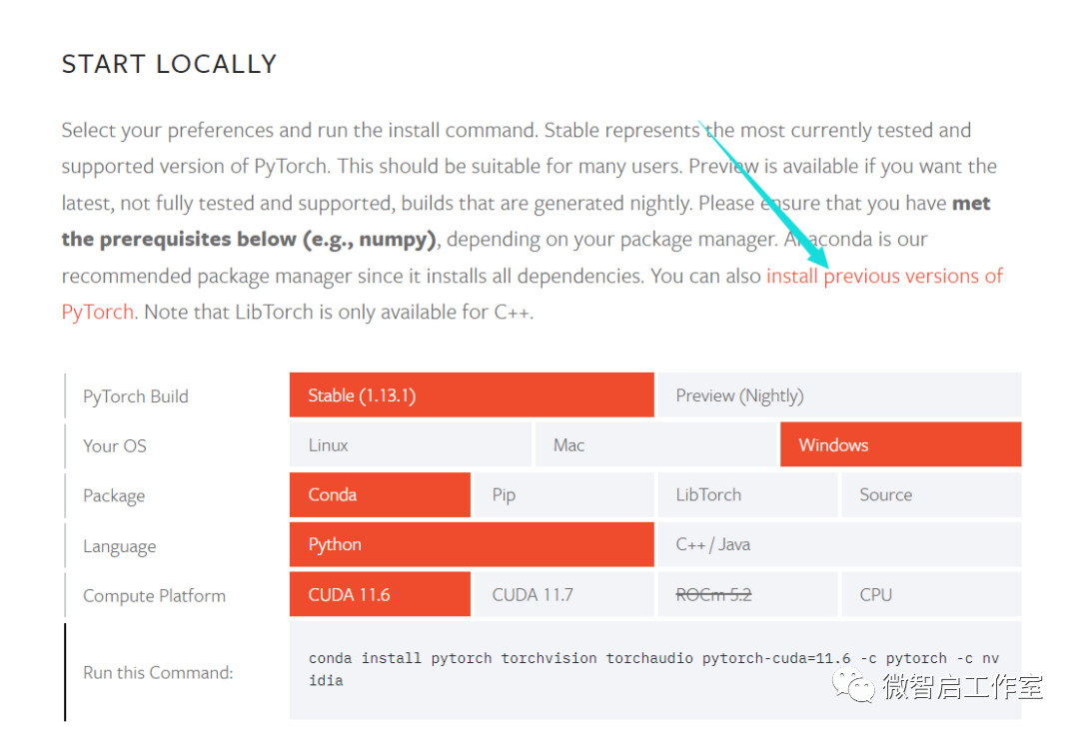Screen dimensions: 1079x735
Task: Choose the Preview (Nightly) build
Action: coord(839,395)
